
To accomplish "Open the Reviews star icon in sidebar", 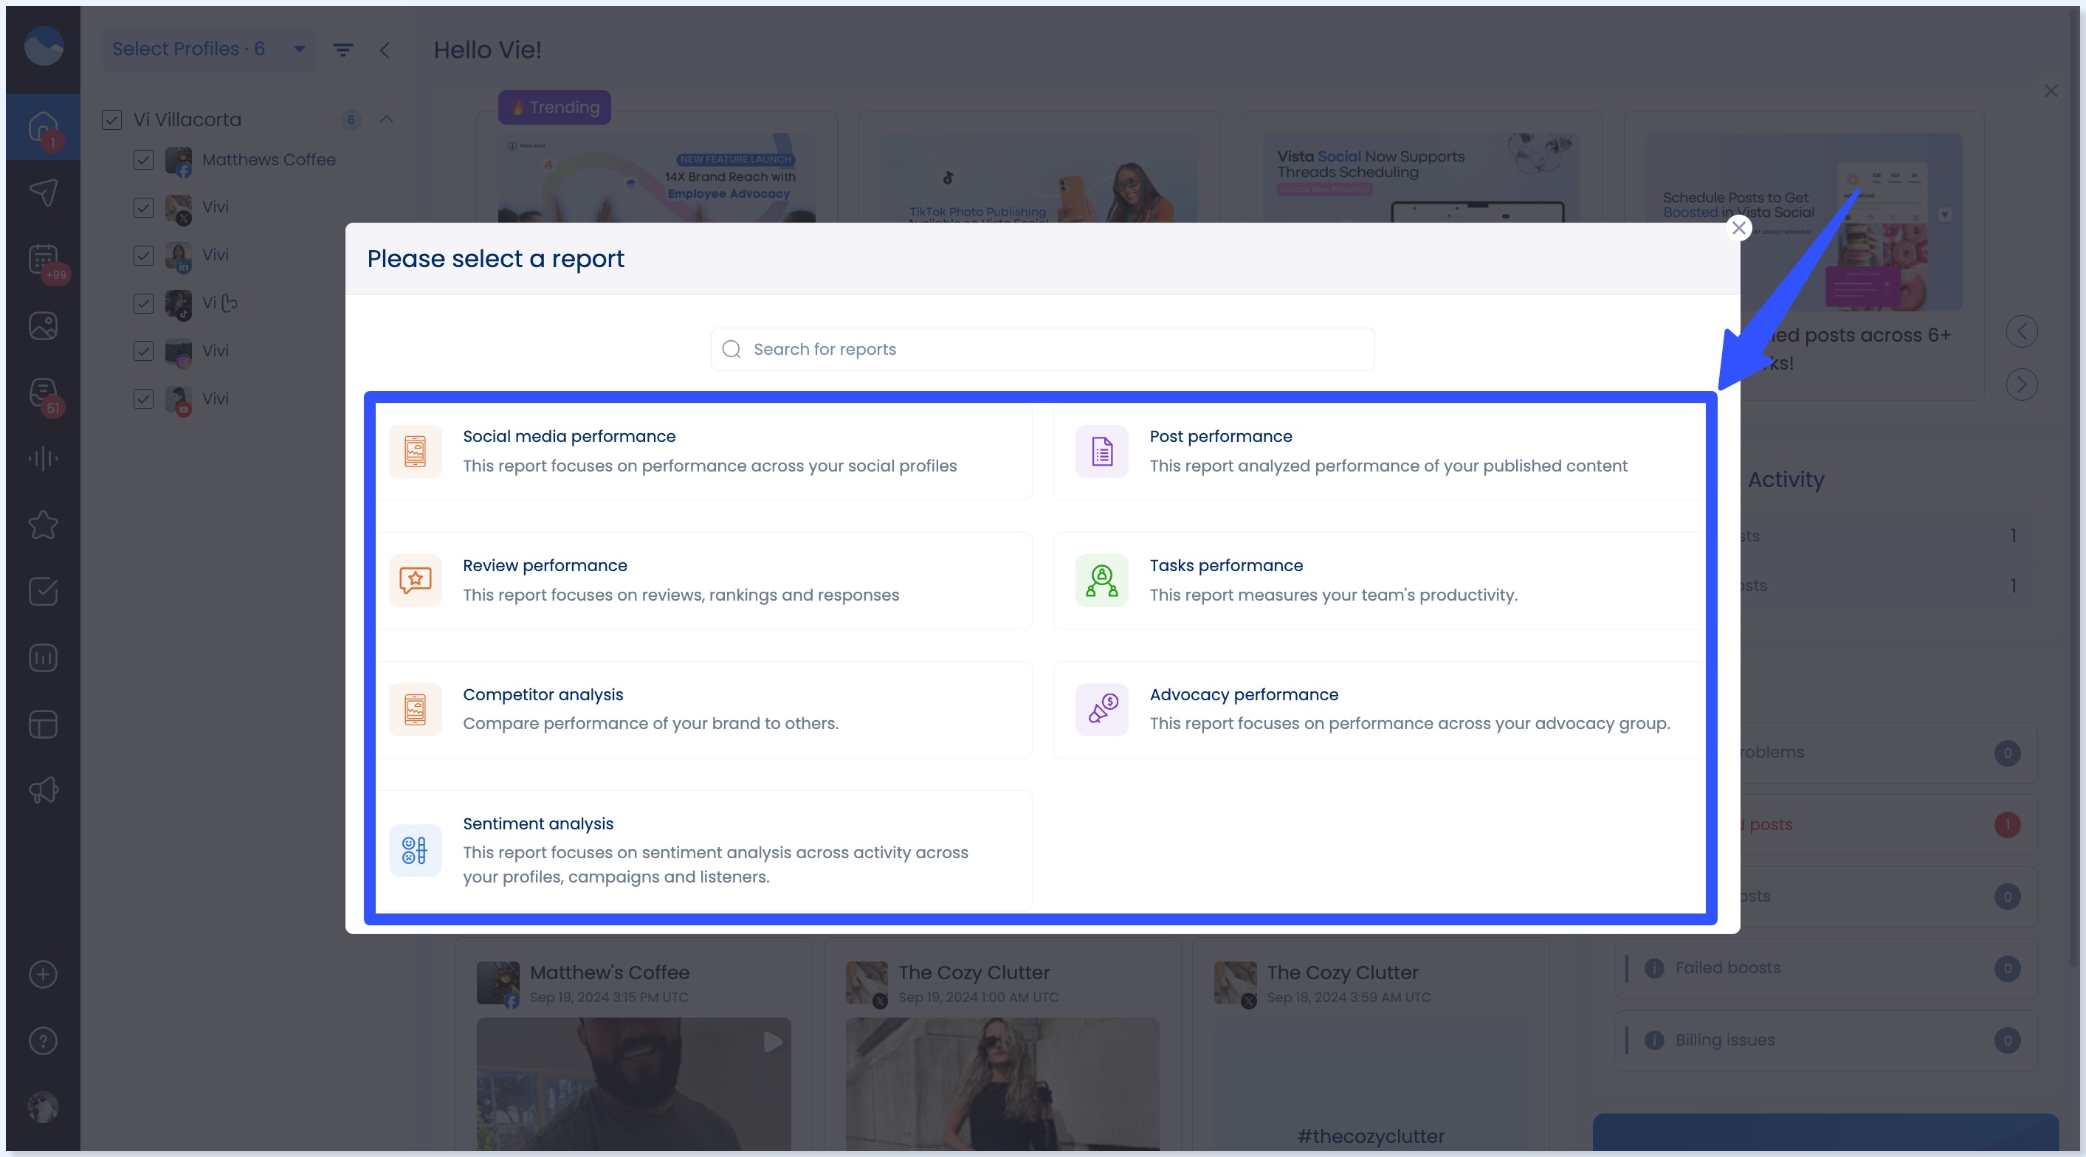I will click(x=42, y=525).
